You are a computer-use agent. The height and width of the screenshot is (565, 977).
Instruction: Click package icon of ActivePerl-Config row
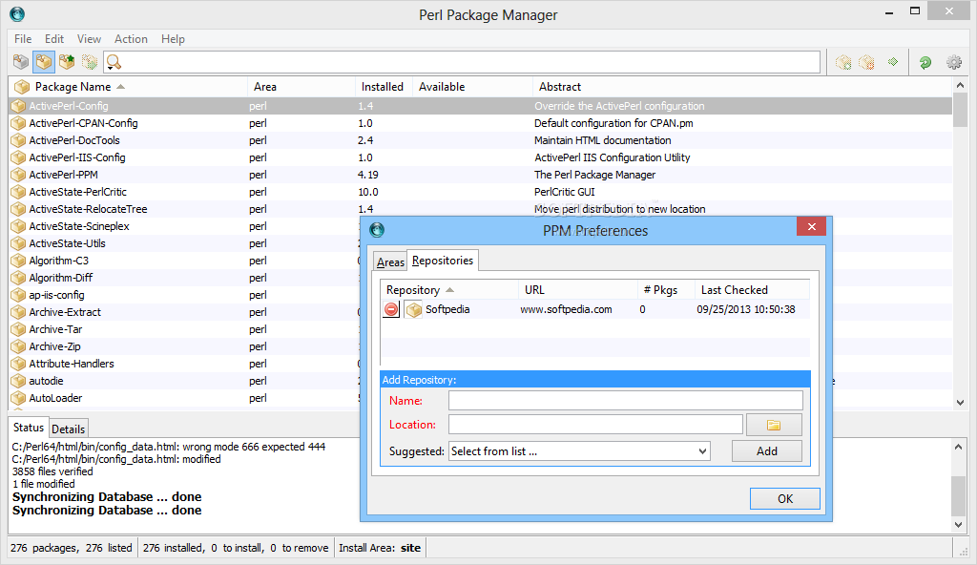(19, 106)
